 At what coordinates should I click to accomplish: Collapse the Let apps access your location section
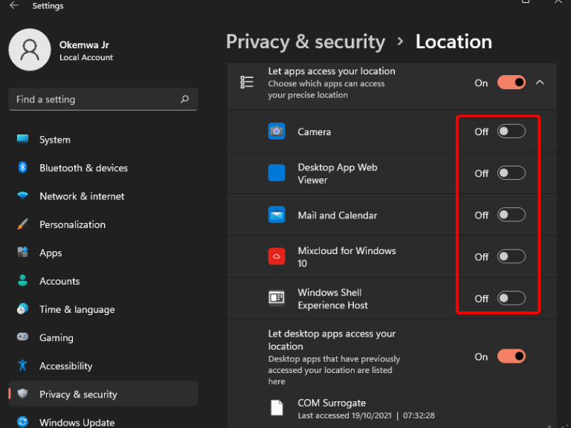(x=540, y=82)
